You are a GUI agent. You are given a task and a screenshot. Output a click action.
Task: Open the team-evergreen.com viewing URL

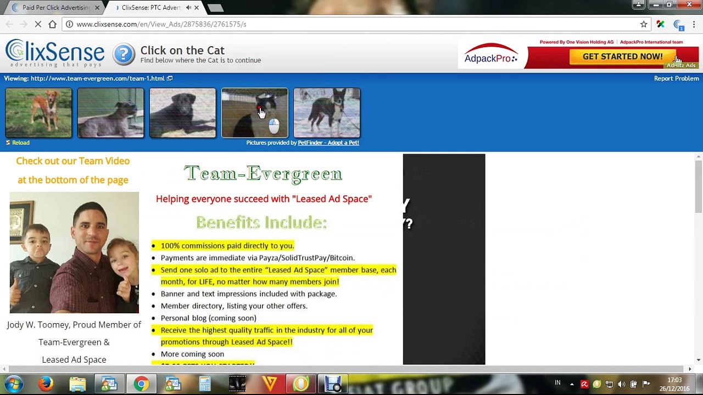pos(97,78)
